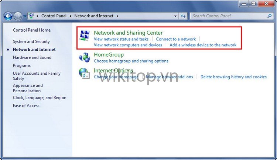Click the Control Panel icon in address bar

point(32,16)
